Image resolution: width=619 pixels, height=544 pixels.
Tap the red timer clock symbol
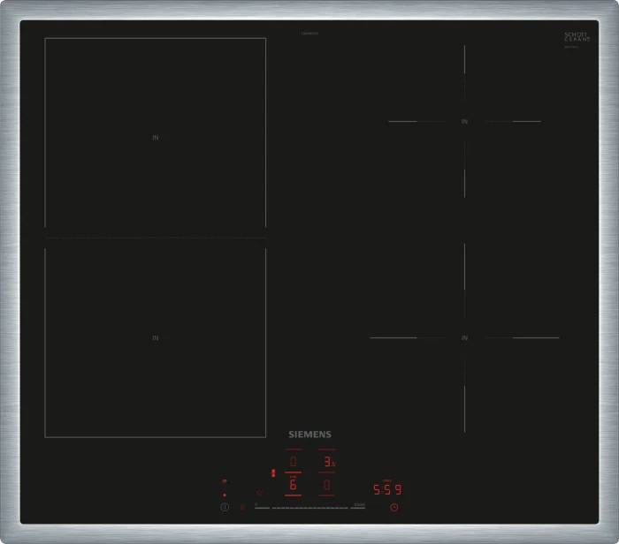394,507
